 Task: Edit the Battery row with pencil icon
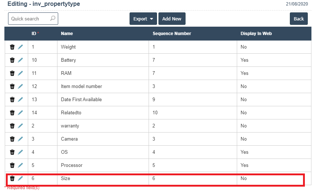pos(20,60)
